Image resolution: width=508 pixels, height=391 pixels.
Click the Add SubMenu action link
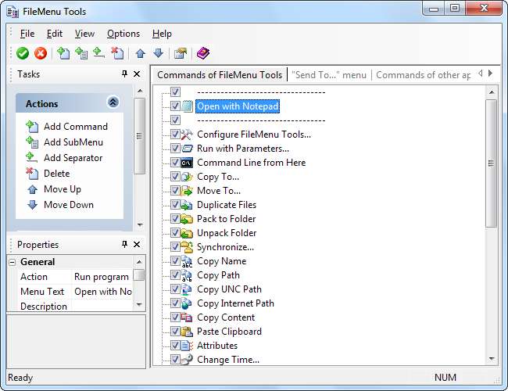[x=73, y=142]
